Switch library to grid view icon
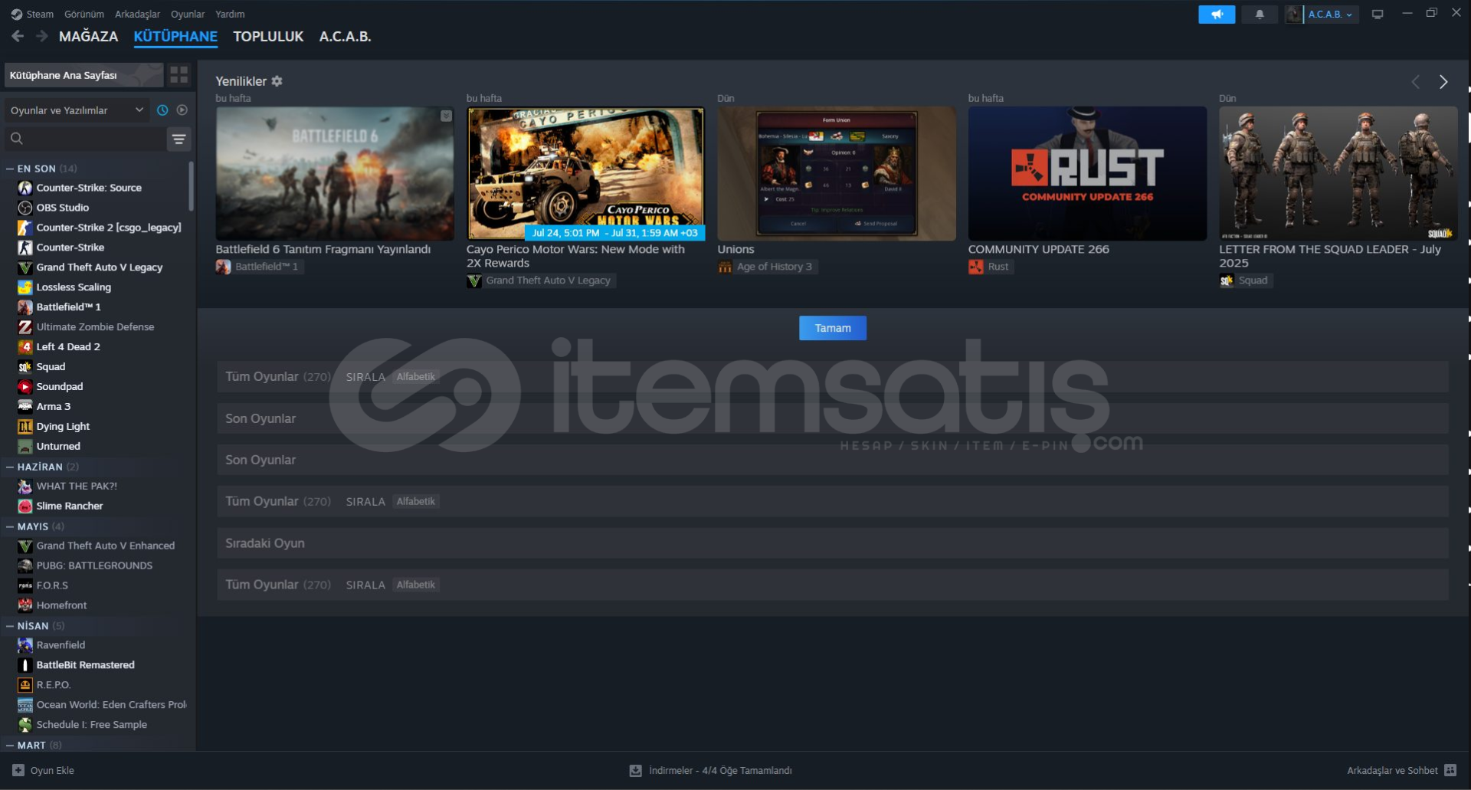The width and height of the screenshot is (1471, 790). pyautogui.click(x=179, y=74)
